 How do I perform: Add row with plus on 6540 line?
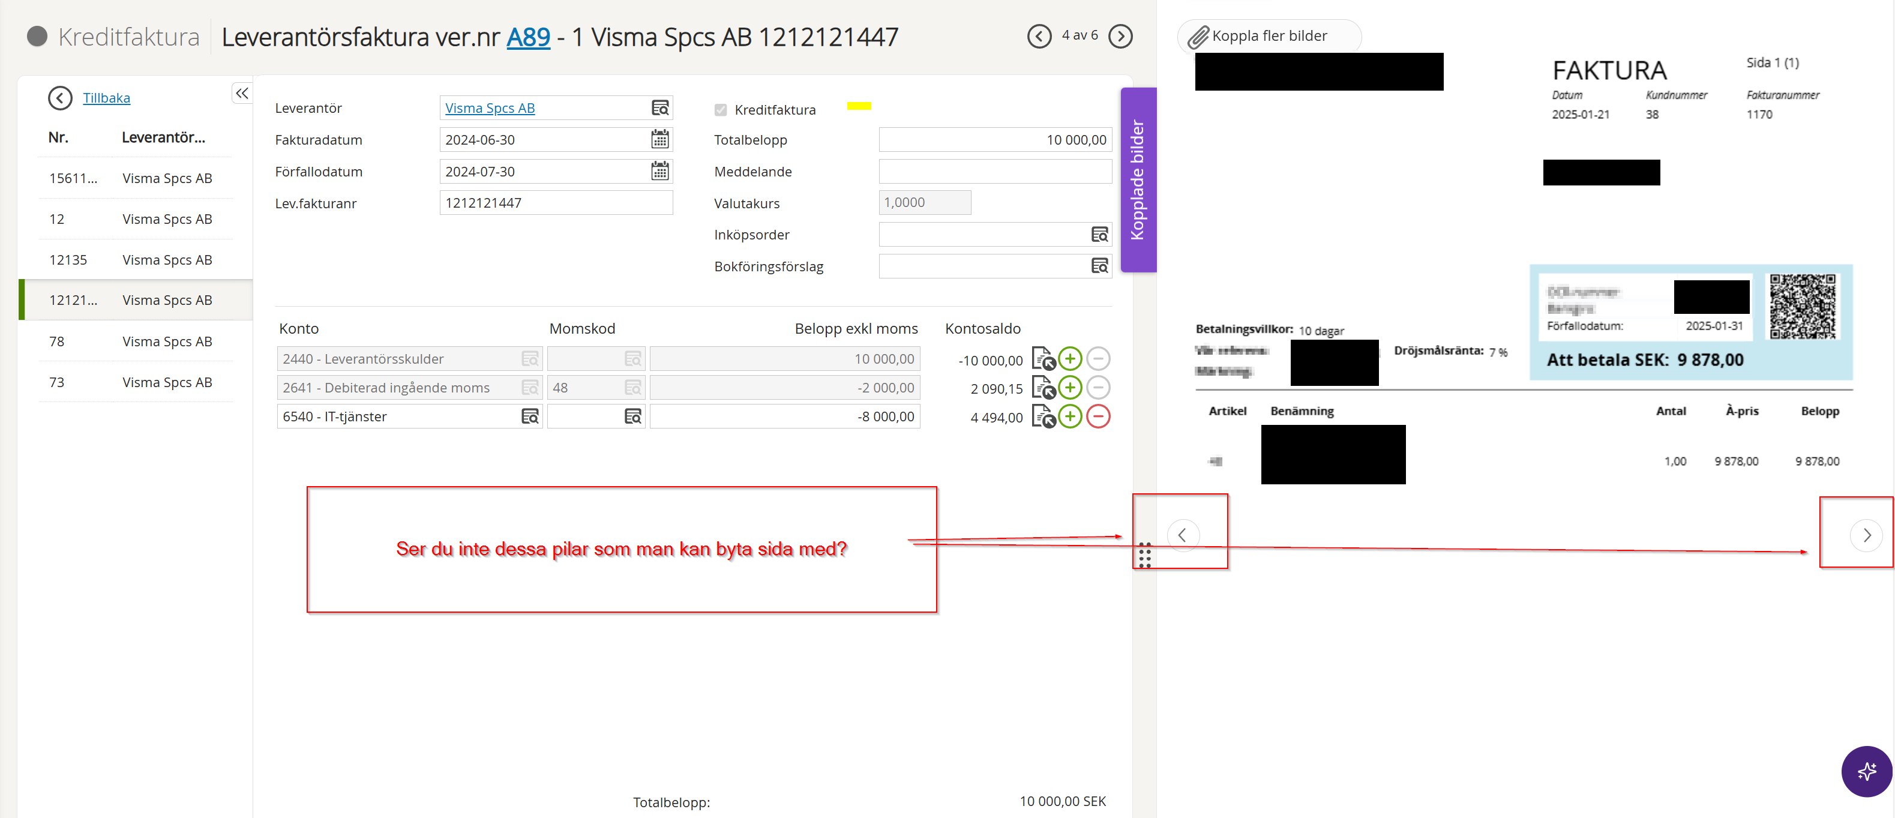pos(1070,417)
